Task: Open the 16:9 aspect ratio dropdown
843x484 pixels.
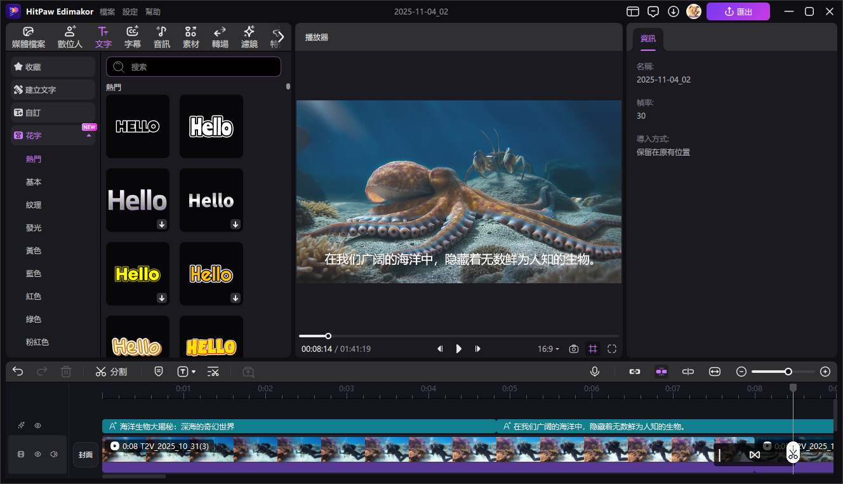Action: (548, 349)
